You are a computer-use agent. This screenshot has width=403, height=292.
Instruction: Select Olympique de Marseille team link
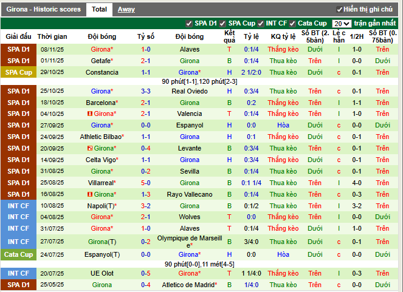point(190,242)
